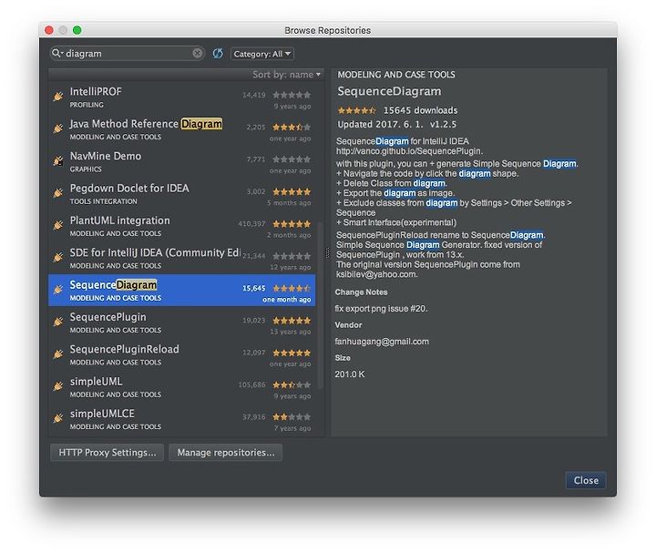The height and width of the screenshot is (553, 656).
Task: Click the NavMine Demo plugin icon
Action: pos(58,160)
